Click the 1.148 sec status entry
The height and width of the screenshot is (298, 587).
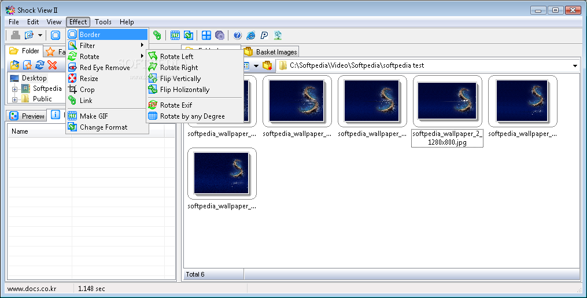(91, 289)
